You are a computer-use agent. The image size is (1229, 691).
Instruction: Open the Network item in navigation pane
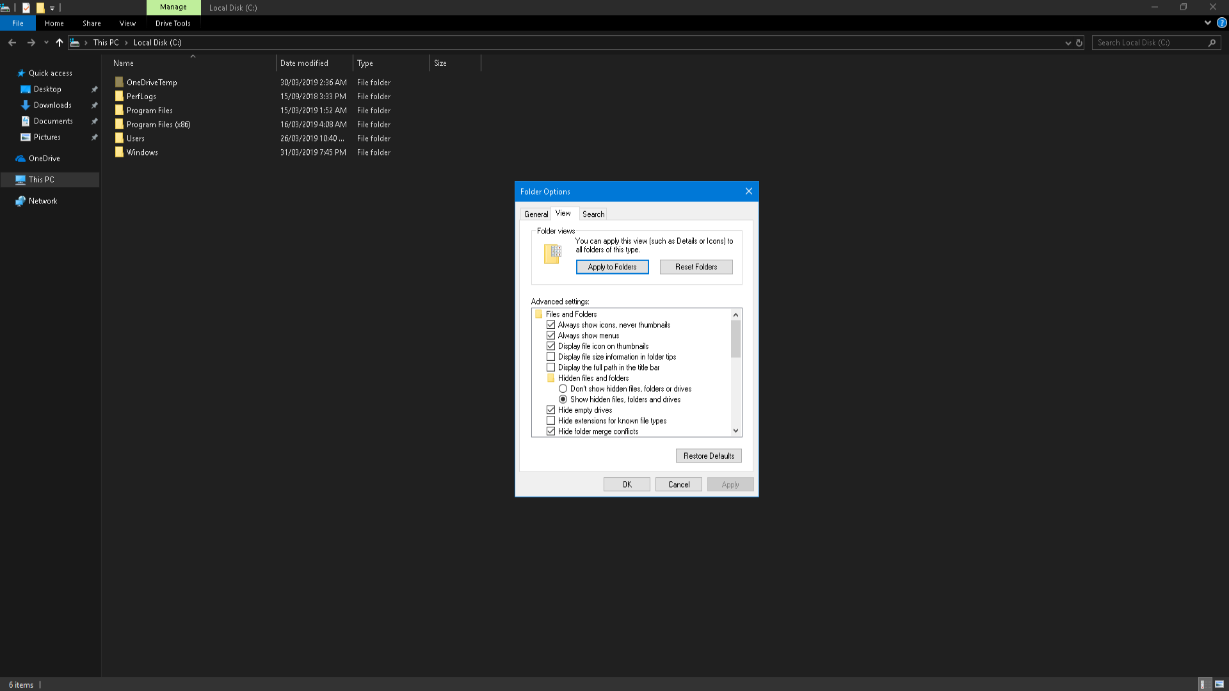click(42, 200)
